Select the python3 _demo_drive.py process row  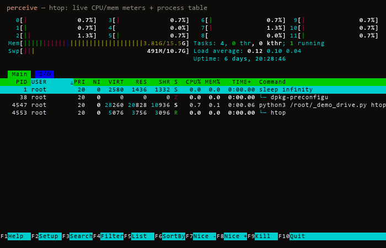point(193,105)
